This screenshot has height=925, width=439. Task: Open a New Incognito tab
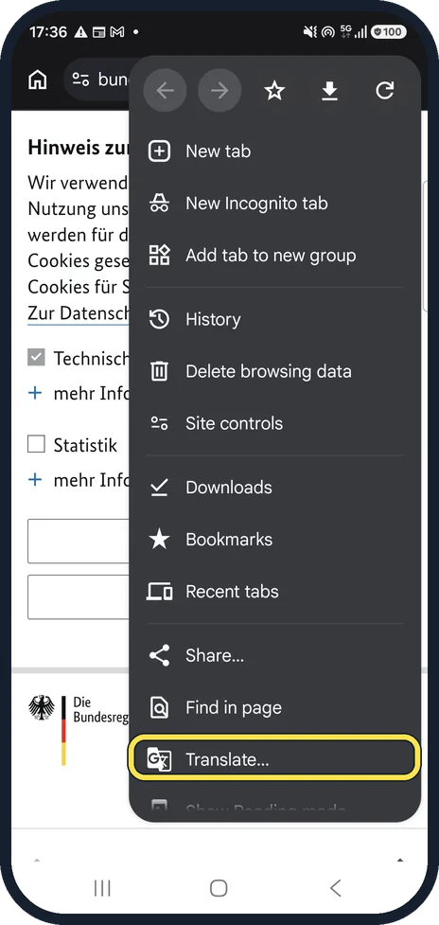coord(275,204)
